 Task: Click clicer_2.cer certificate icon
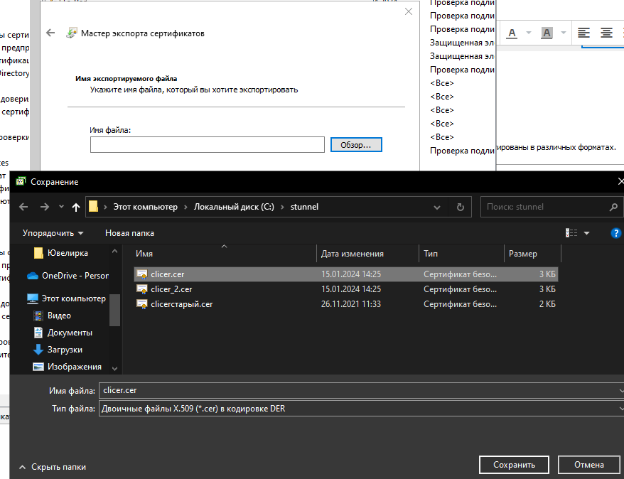point(141,289)
